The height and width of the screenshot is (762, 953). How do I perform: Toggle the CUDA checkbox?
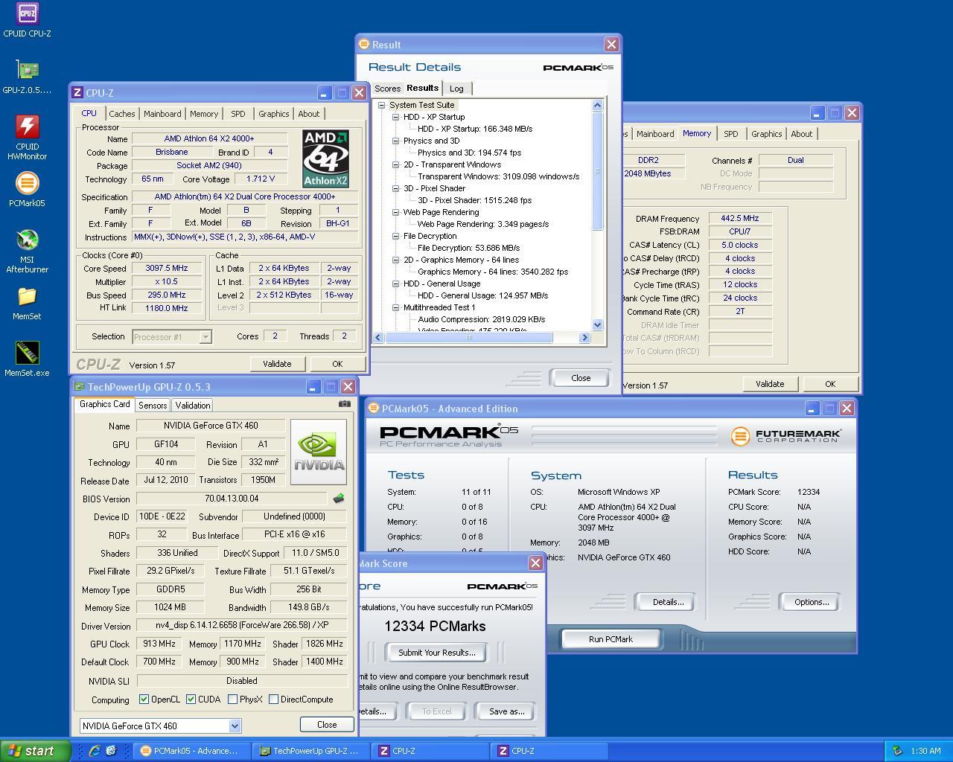(x=191, y=699)
